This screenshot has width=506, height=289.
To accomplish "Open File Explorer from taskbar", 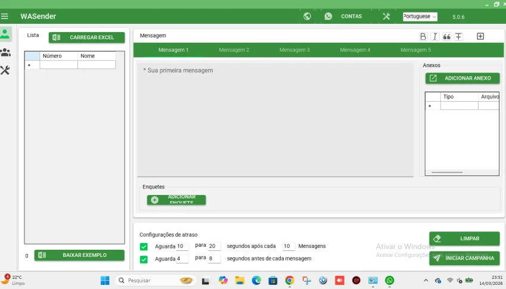I will (240, 281).
